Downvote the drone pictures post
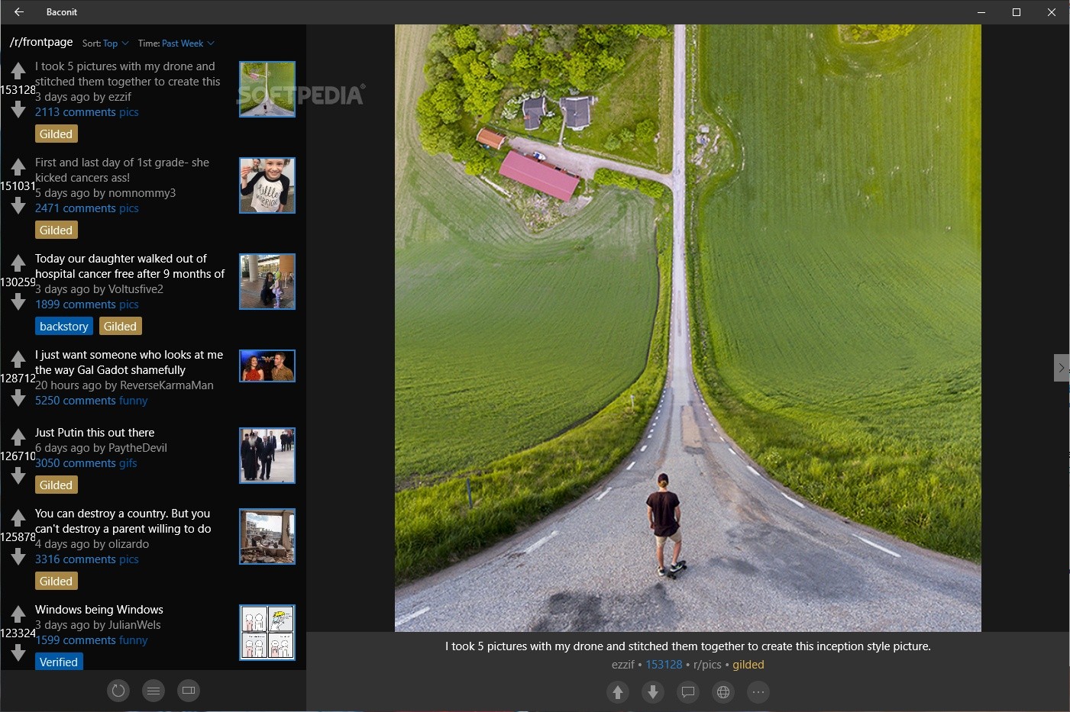1070x712 pixels. (x=18, y=110)
